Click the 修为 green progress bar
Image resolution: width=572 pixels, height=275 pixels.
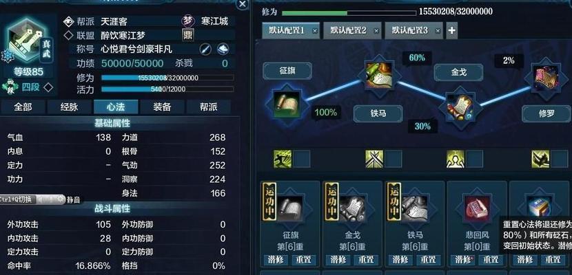(349, 13)
